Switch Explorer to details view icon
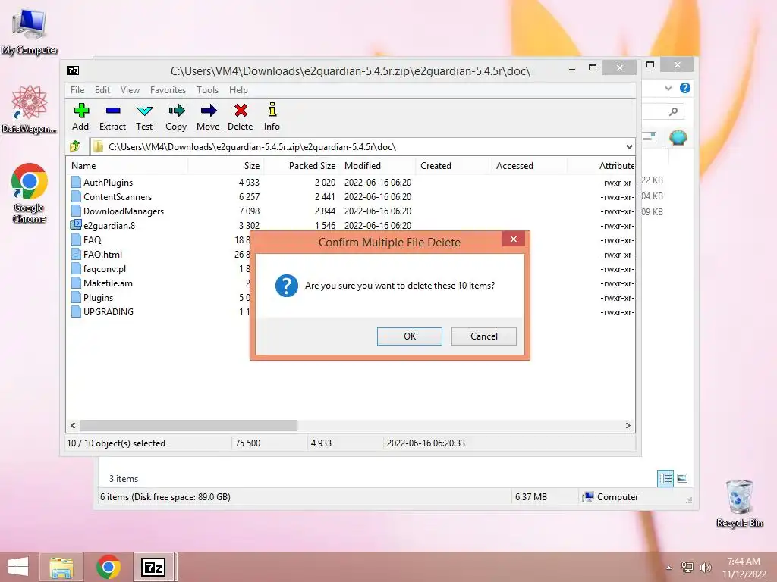 click(x=665, y=478)
